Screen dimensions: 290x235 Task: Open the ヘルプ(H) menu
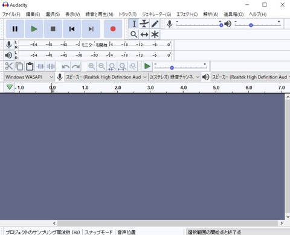tap(257, 14)
